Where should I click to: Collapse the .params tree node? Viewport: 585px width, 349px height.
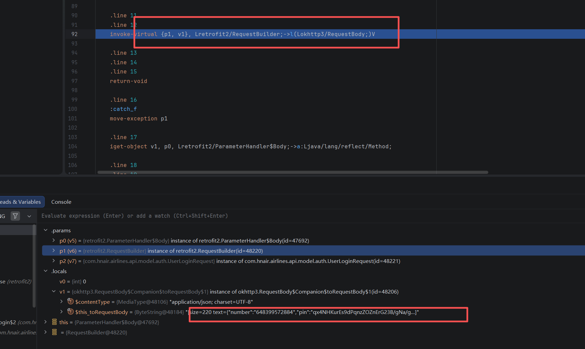(x=46, y=230)
